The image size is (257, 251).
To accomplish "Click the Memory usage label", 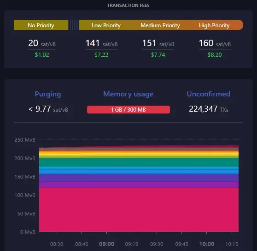I will (x=128, y=94).
